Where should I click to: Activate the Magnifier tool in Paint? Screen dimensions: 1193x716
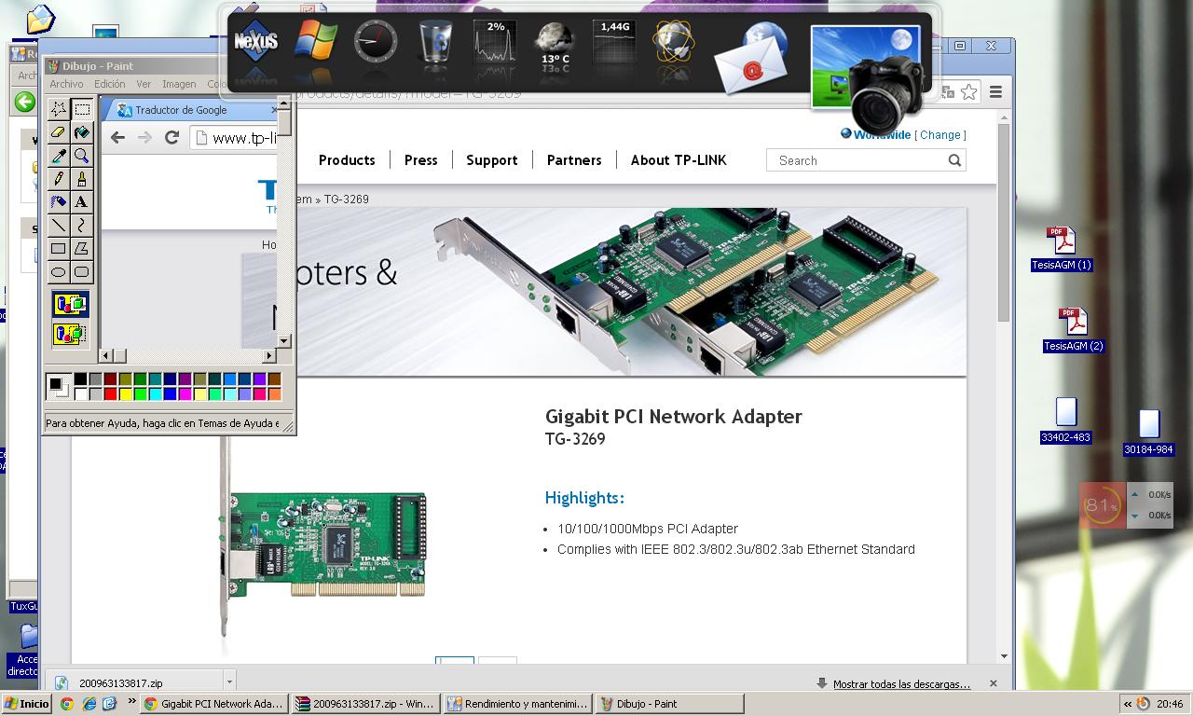[x=82, y=156]
